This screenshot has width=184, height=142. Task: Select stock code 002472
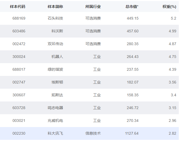click(x=19, y=44)
